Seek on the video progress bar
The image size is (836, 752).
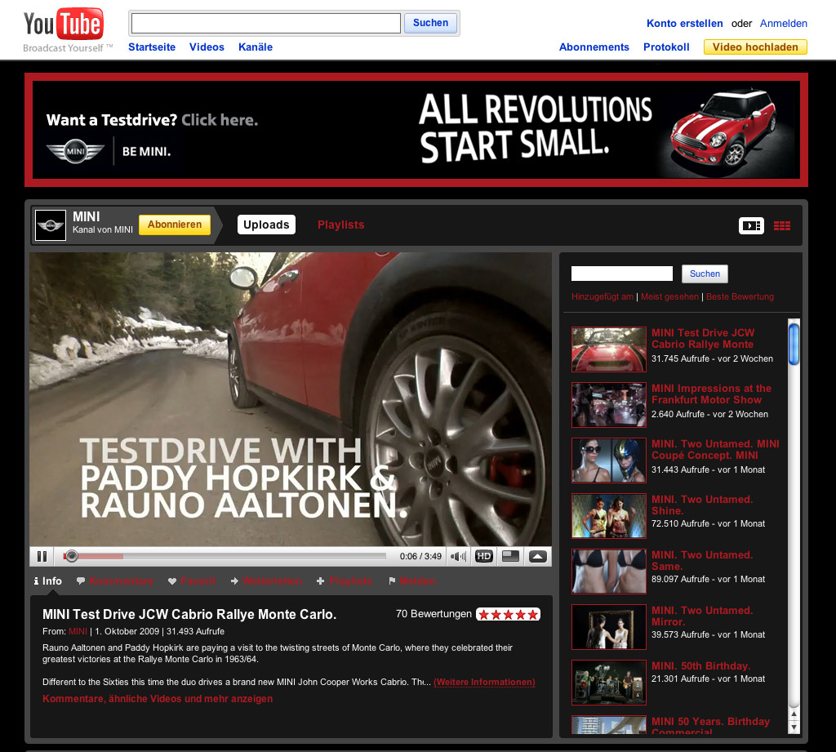224,556
